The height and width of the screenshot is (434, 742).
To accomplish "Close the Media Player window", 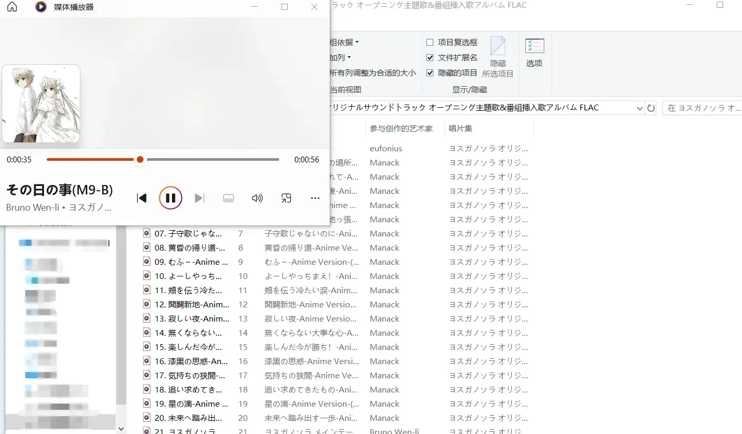I will (314, 7).
